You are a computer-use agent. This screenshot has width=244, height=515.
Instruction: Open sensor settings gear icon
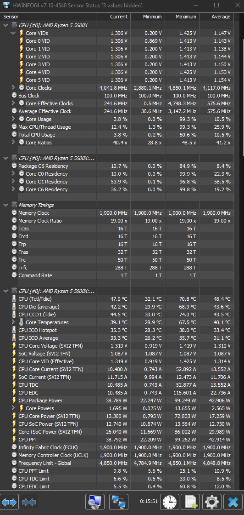coord(211,502)
